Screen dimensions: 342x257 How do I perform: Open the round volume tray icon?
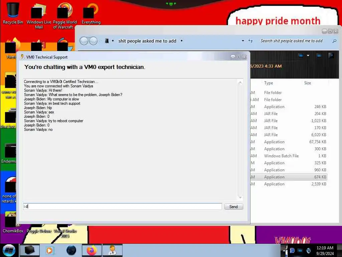click(308, 250)
